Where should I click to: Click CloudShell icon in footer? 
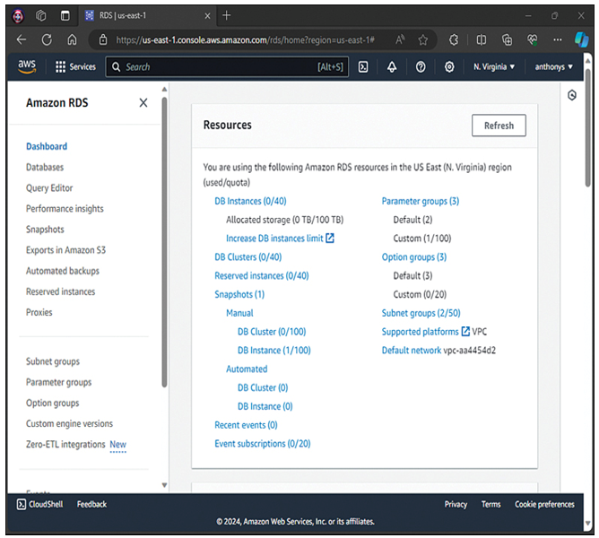tap(22, 504)
